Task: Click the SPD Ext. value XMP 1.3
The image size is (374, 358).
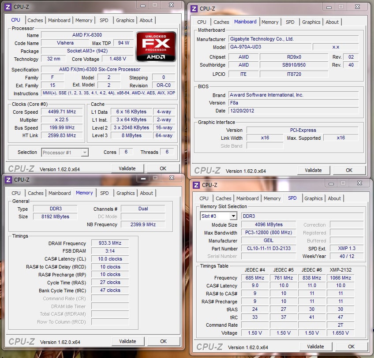Action: (x=347, y=248)
